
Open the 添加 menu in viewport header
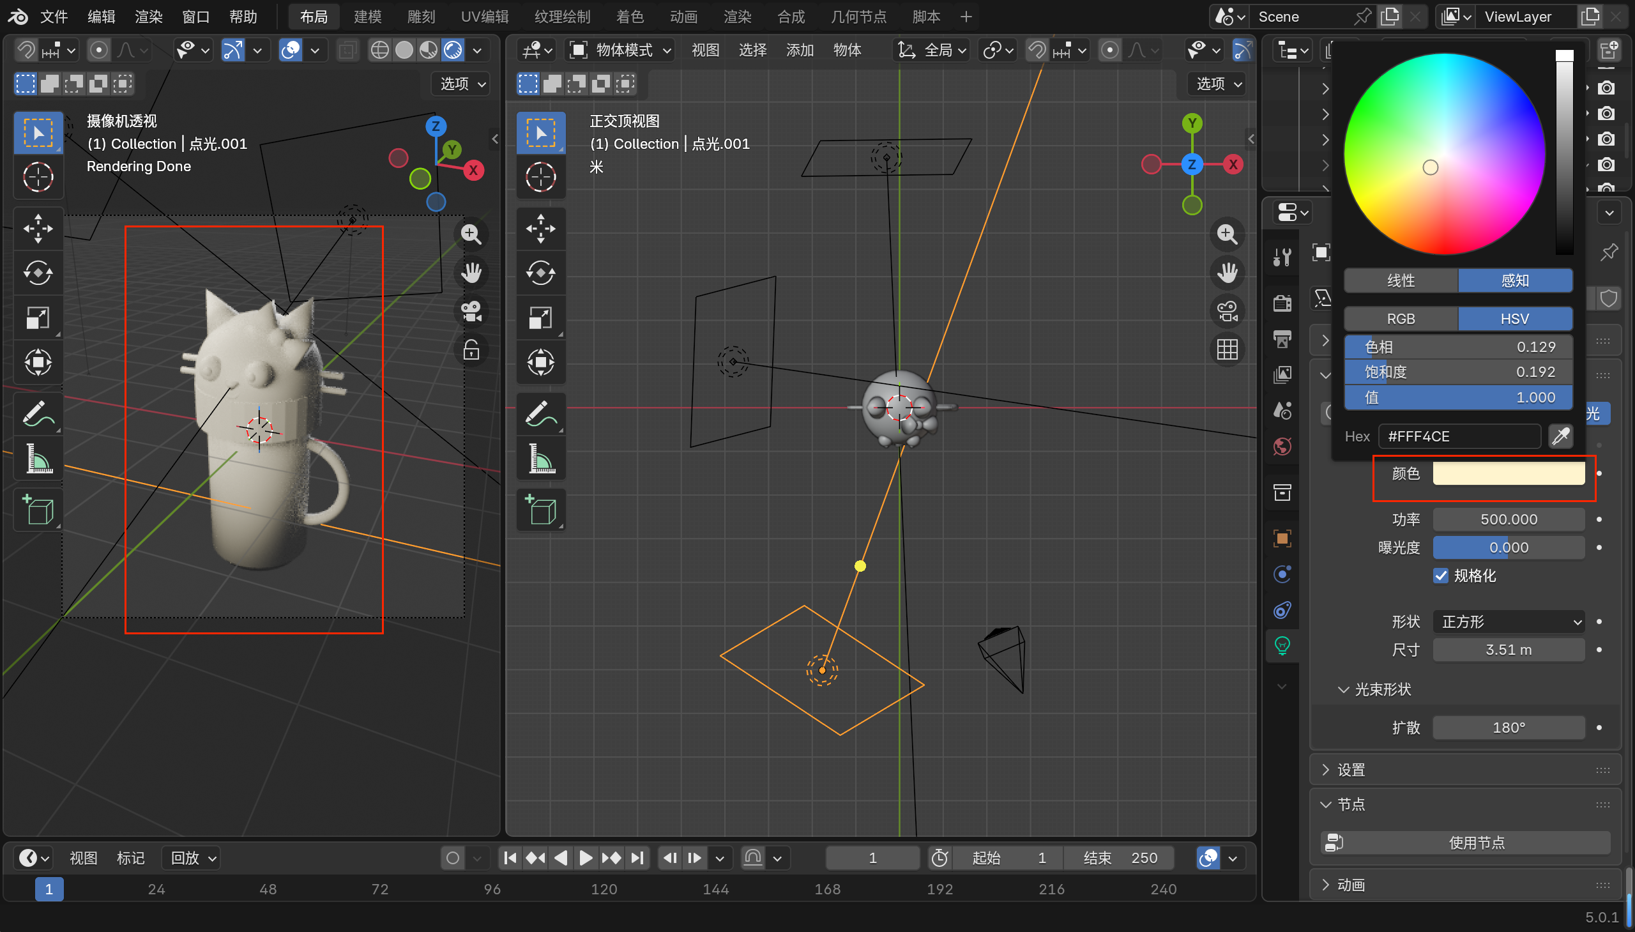coord(799,50)
